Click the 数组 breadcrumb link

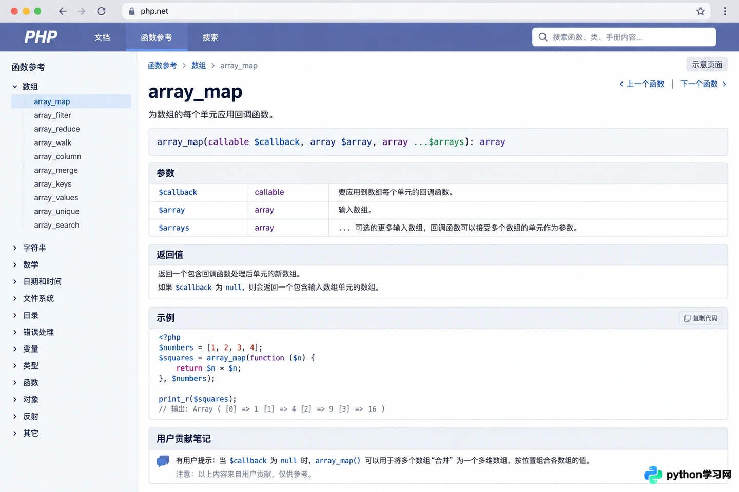(199, 66)
